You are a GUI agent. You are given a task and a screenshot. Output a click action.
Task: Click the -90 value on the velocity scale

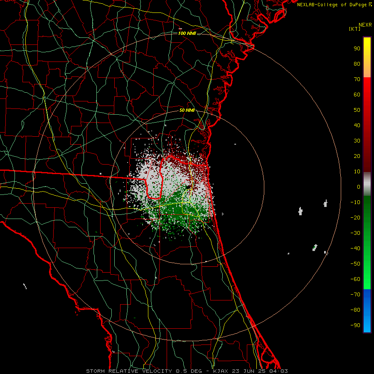pyautogui.click(x=355, y=325)
